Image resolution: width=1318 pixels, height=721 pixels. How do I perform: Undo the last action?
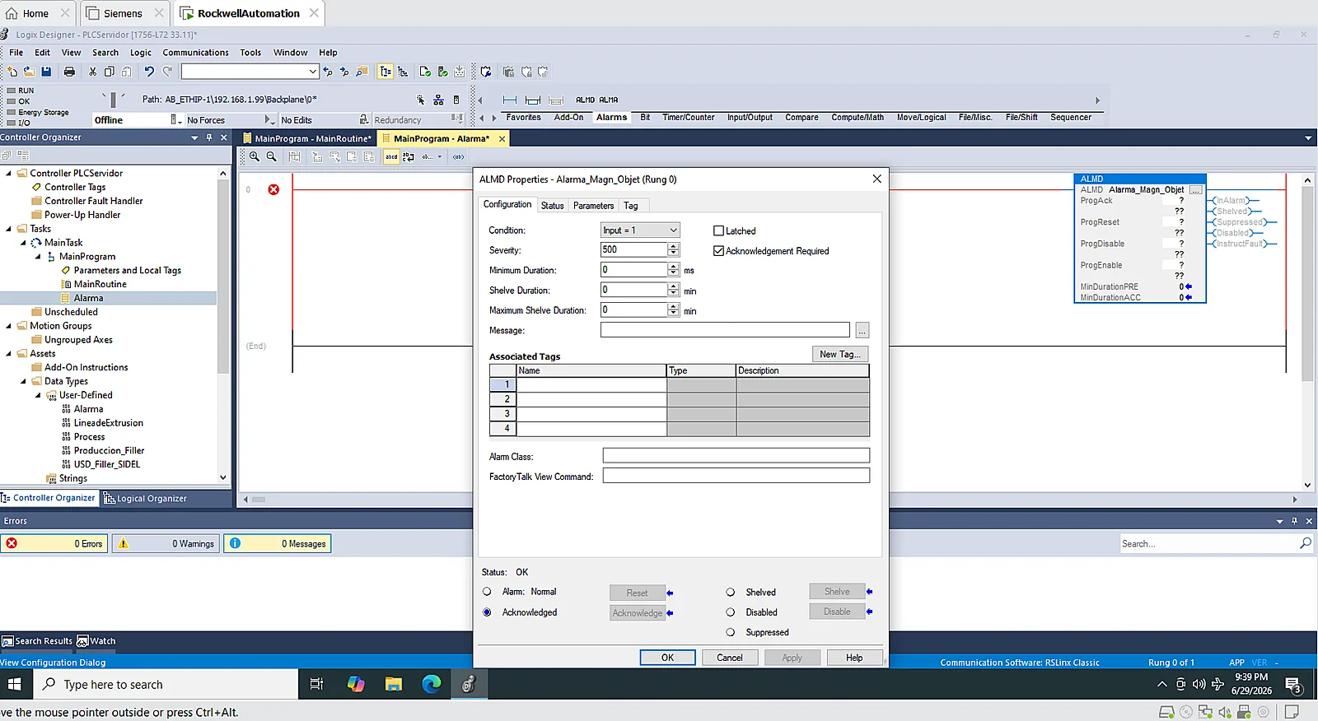click(x=149, y=72)
